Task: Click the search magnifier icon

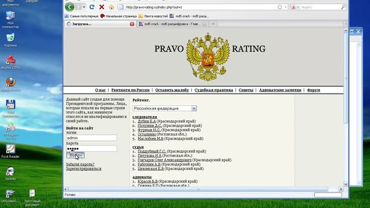Action: (343, 7)
